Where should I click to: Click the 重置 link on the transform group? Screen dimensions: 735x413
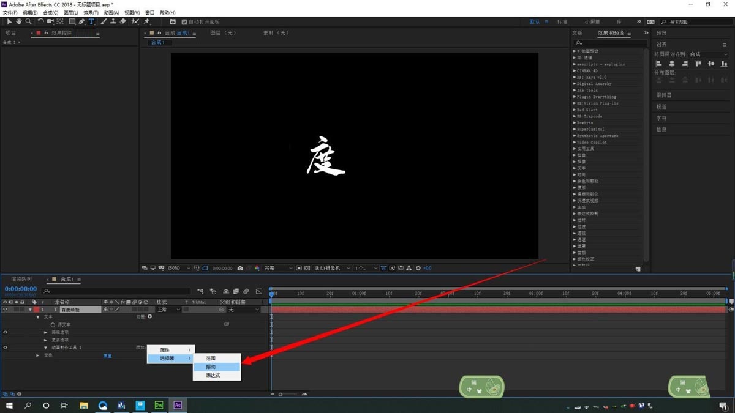107,355
